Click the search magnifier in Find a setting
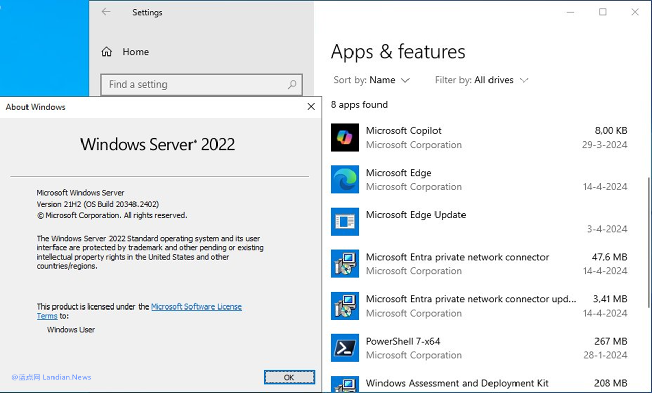 (292, 85)
